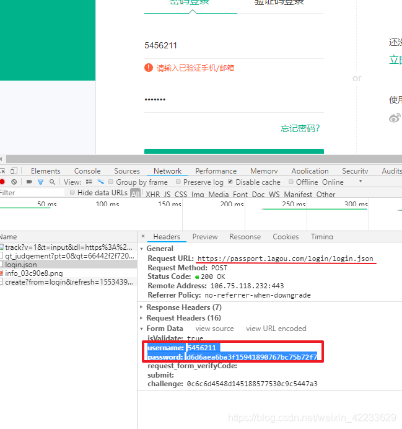This screenshot has width=402, height=429.
Task: Select the Headers tab
Action: 167,237
